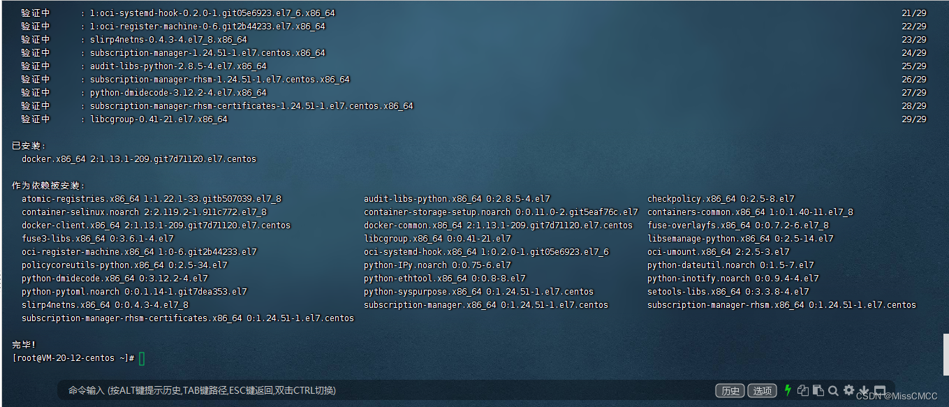Focus the 命令输入 command input field
This screenshot has width=949, height=407.
pyautogui.click(x=388, y=390)
